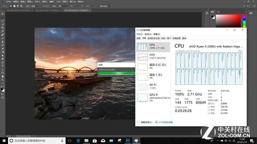The width and height of the screenshot is (257, 144).
Task: Show hidden system tray icons
Action: 218,140
